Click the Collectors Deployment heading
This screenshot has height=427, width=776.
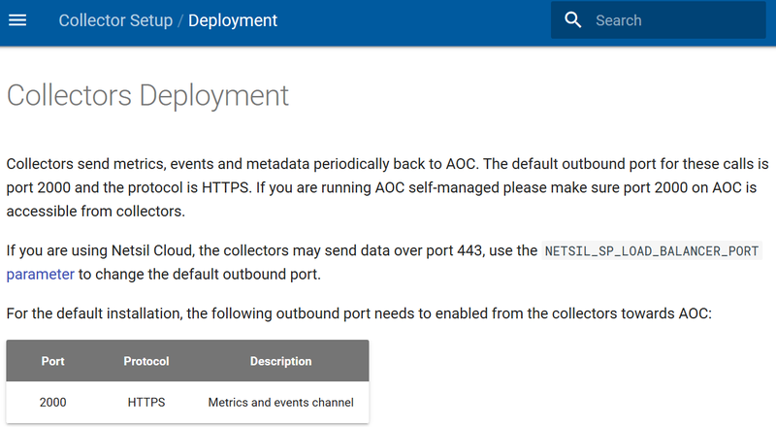(147, 95)
